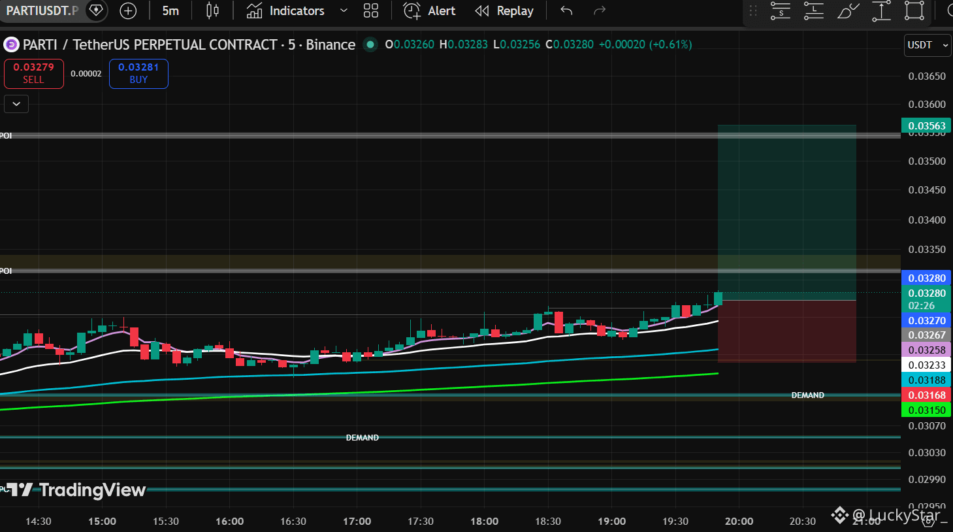Click the 0.03030 price scale label
The width and height of the screenshot is (953, 532).
[927, 453]
